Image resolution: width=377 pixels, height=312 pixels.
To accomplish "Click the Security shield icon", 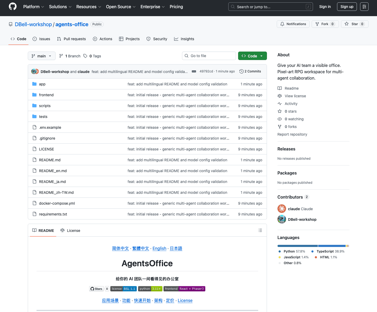I will (148, 39).
